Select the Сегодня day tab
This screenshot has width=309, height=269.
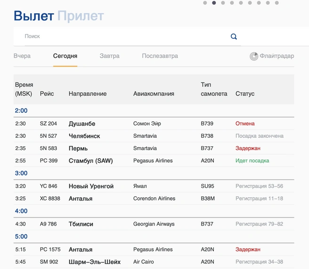click(65, 56)
